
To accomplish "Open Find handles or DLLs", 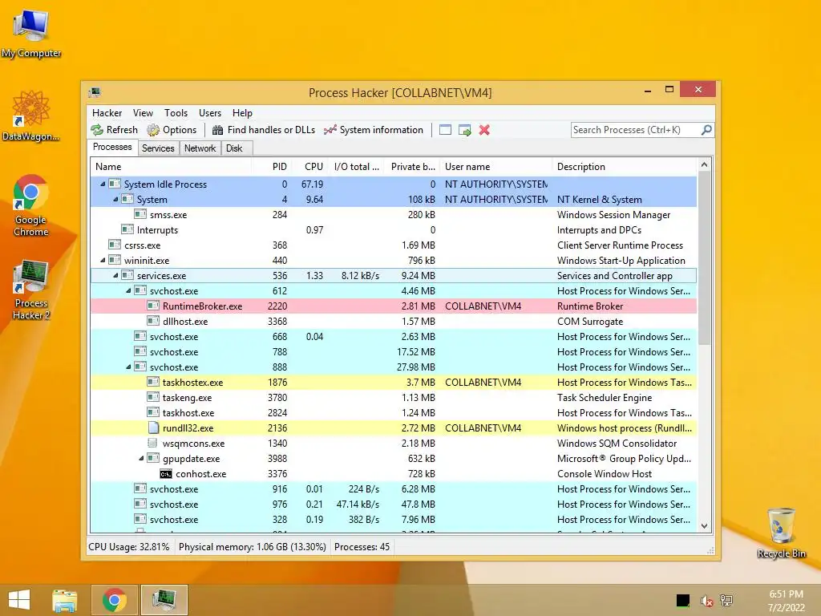I will pyautogui.click(x=263, y=130).
